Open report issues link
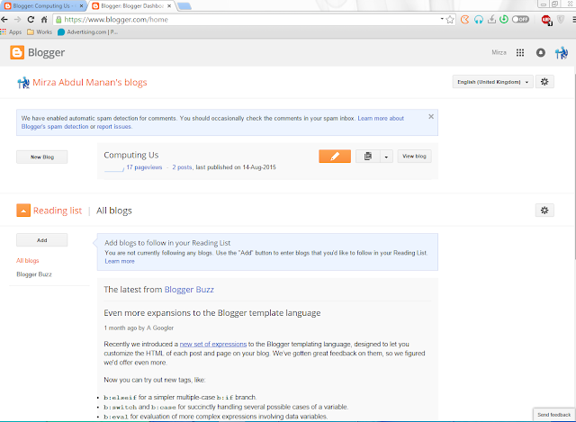Screen dimensions: 576x422 [114, 126]
